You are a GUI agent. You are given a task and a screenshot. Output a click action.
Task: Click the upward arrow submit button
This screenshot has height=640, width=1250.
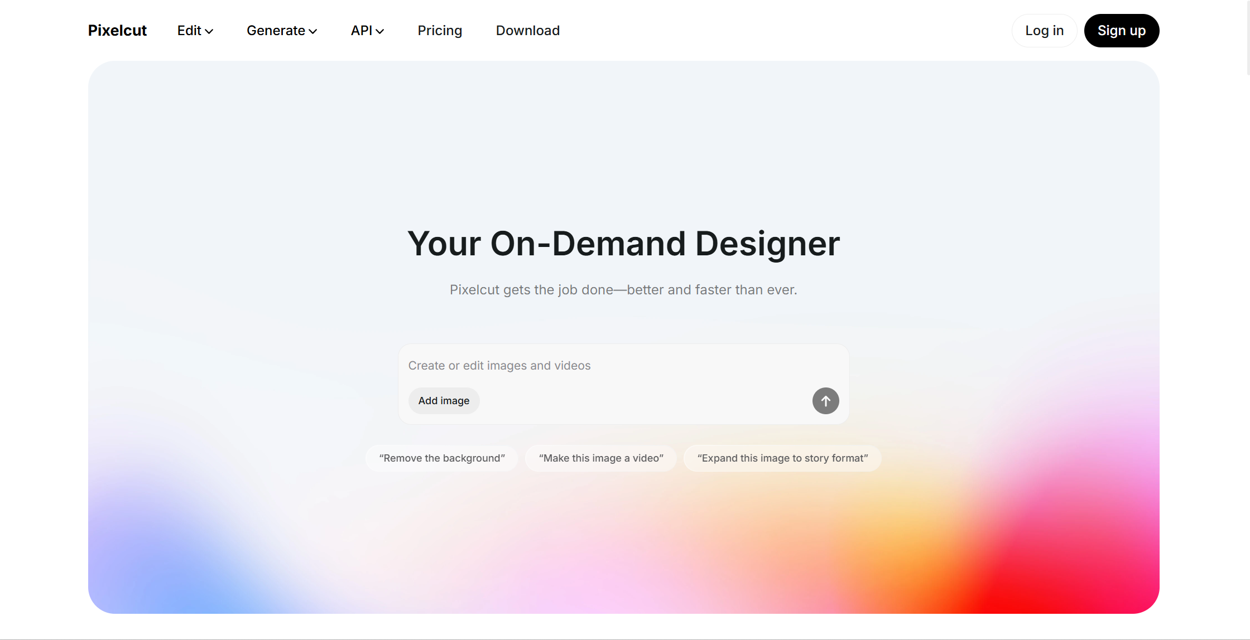[825, 401]
